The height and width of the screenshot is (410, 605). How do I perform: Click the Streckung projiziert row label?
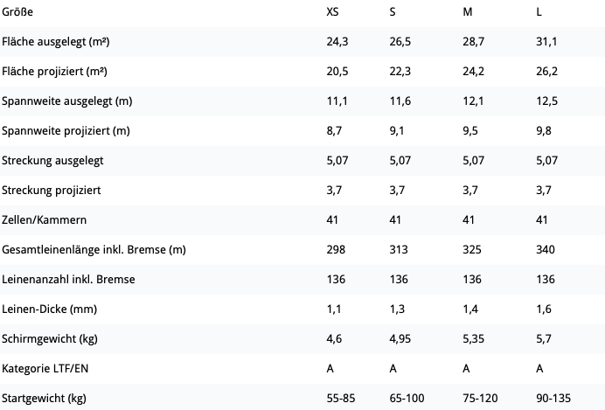[x=52, y=191]
